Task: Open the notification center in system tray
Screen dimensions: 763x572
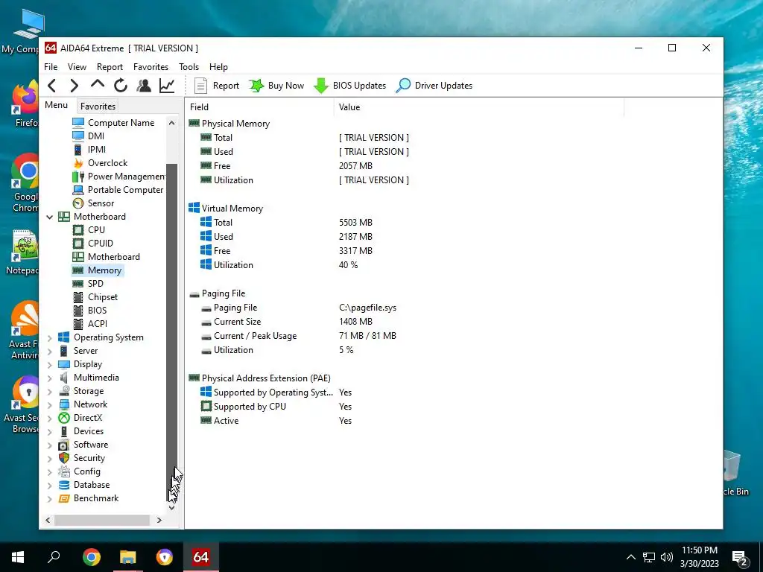Action: point(740,558)
